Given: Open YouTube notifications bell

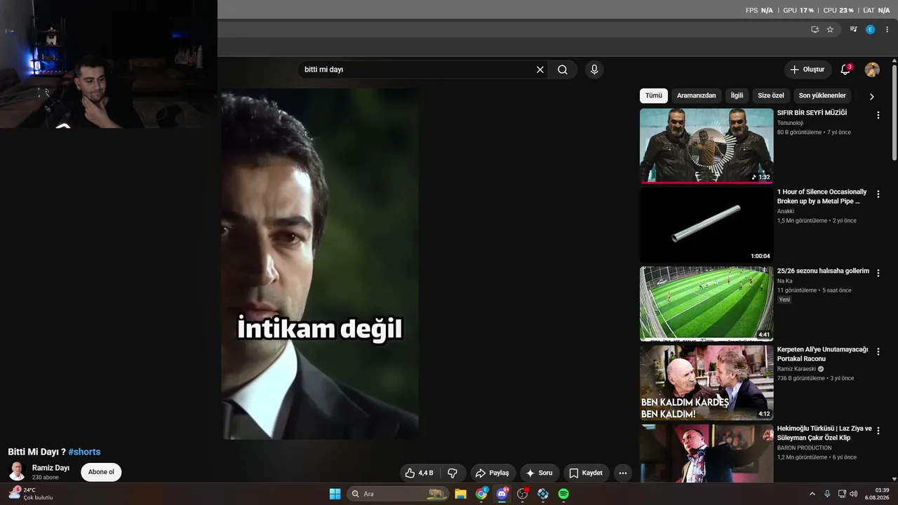Looking at the screenshot, I should click(x=845, y=69).
